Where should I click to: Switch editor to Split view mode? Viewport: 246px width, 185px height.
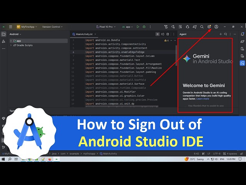(x=163, y=34)
